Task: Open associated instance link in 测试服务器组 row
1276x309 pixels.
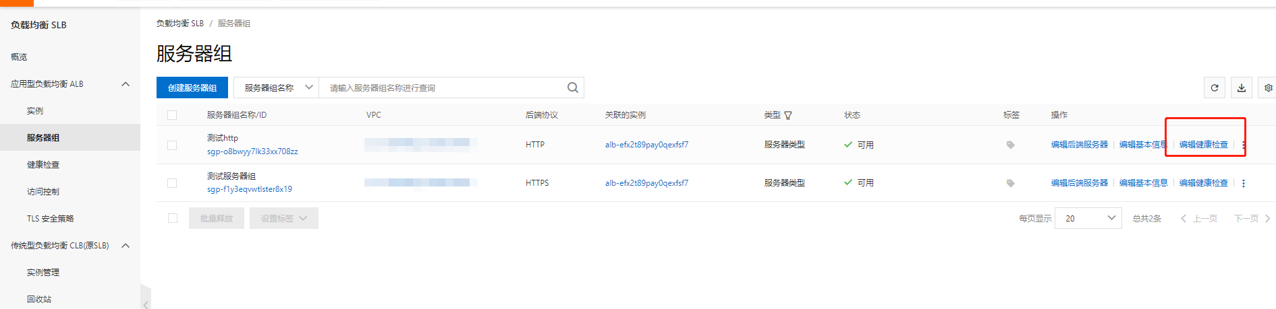Action: click(646, 183)
